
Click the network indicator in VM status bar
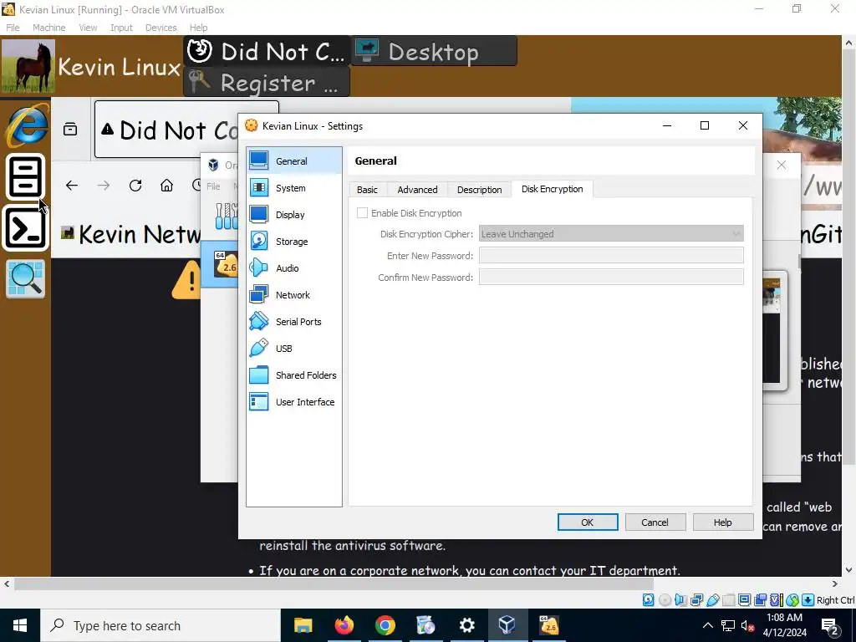tap(696, 600)
